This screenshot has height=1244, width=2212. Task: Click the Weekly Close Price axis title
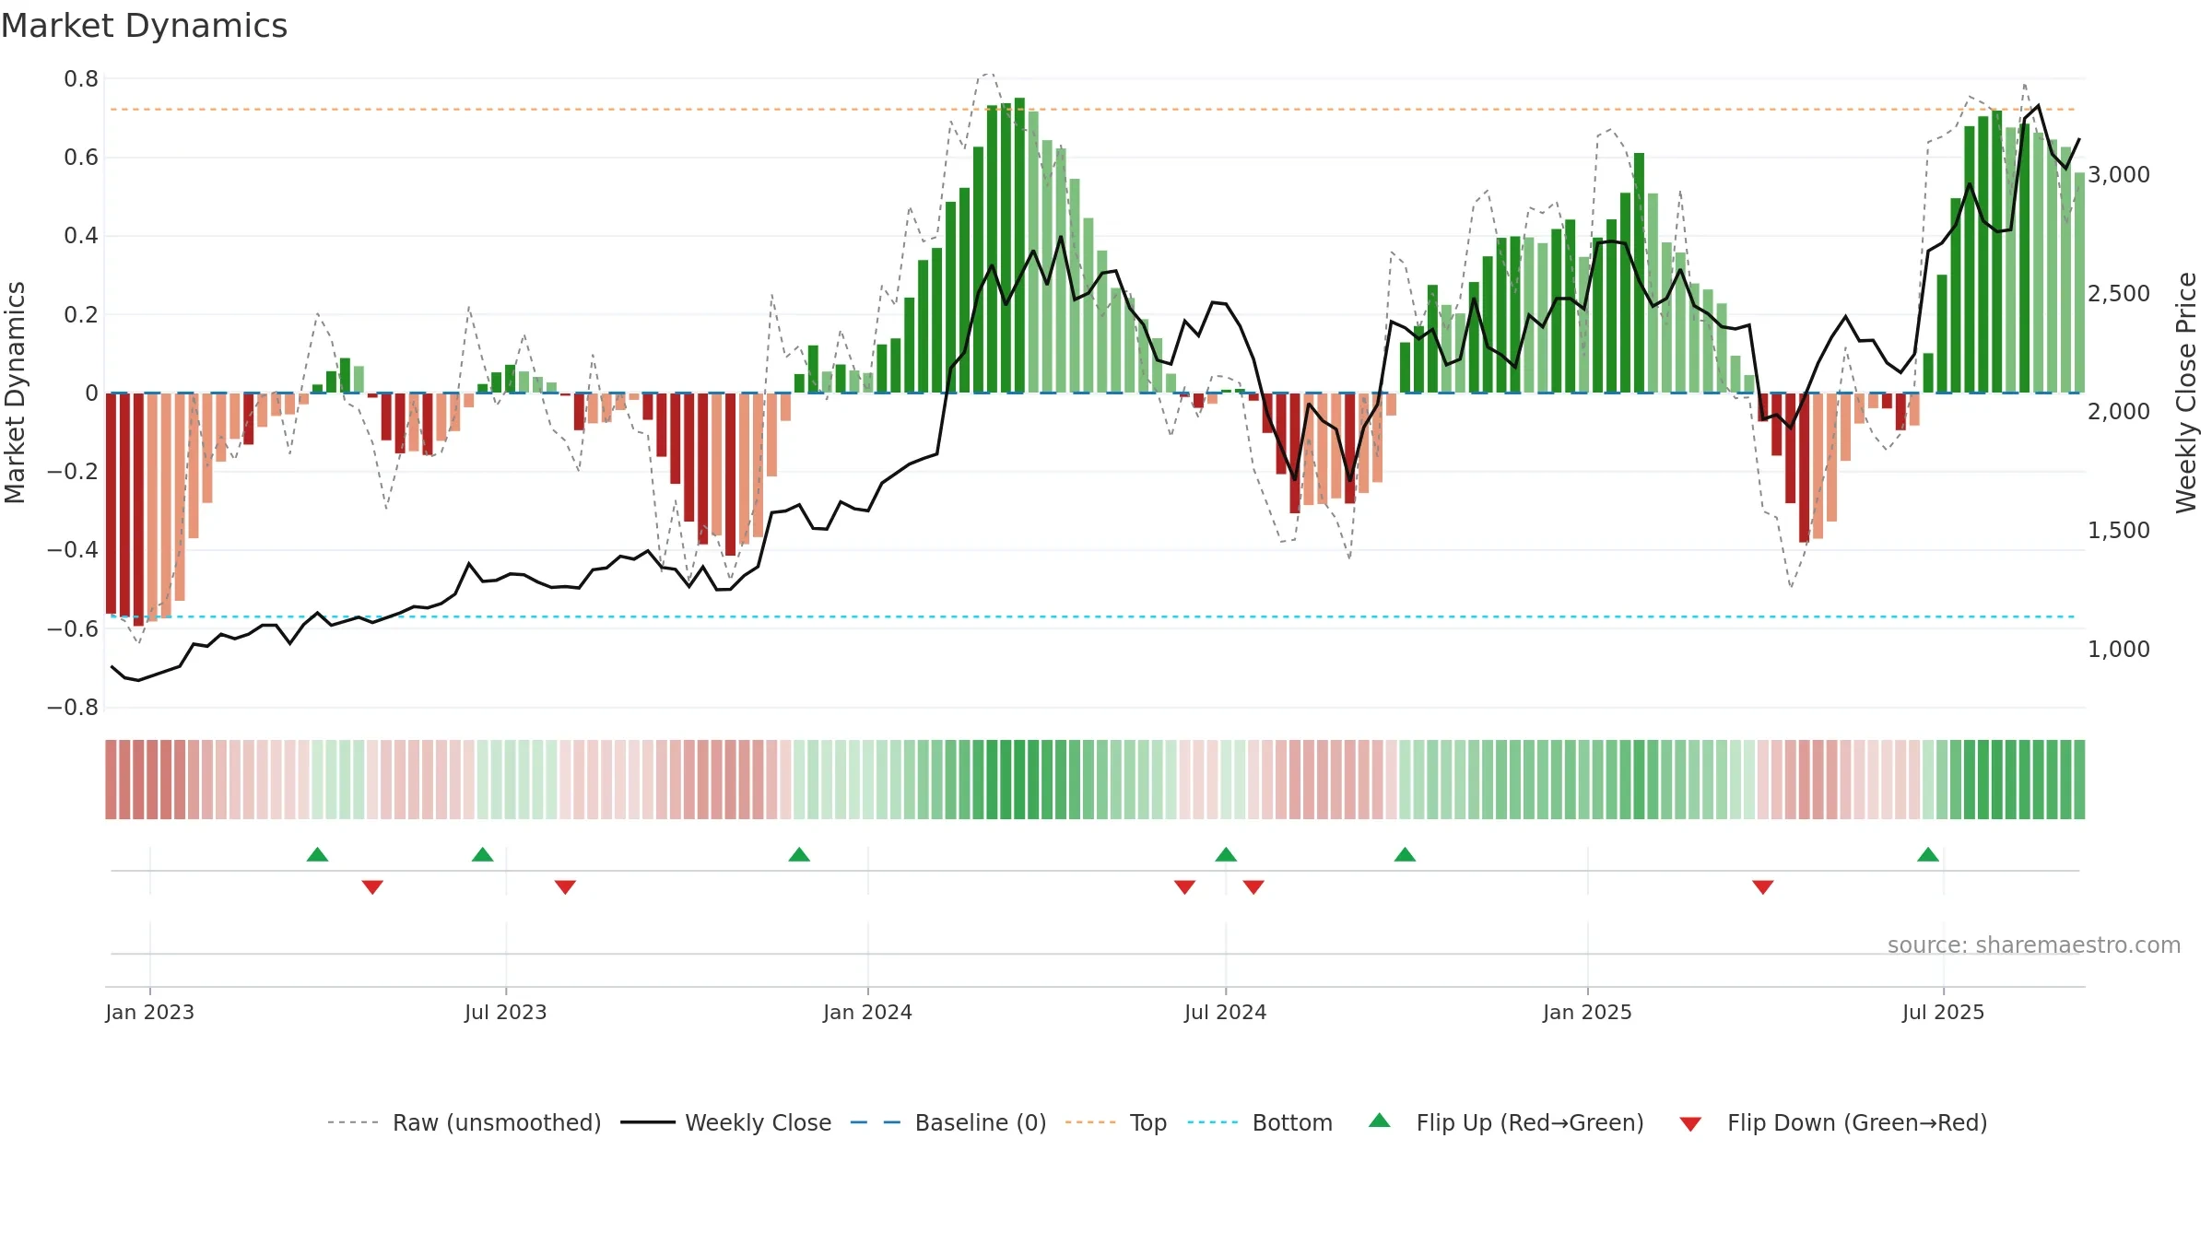(2186, 393)
